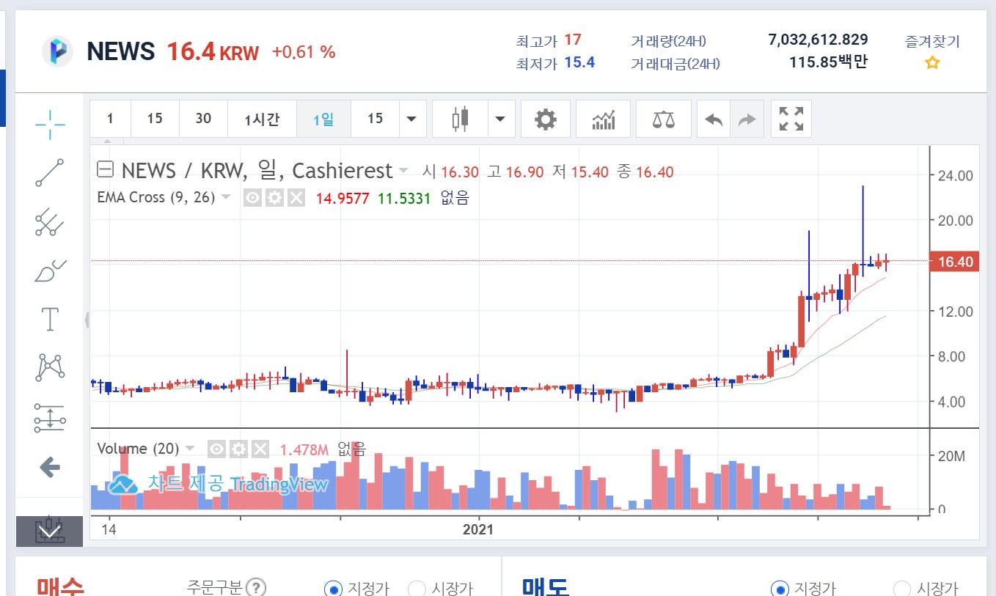Click the 거래대금 value 115.85백만
The width and height of the screenshot is (996, 596).
coord(828,62)
